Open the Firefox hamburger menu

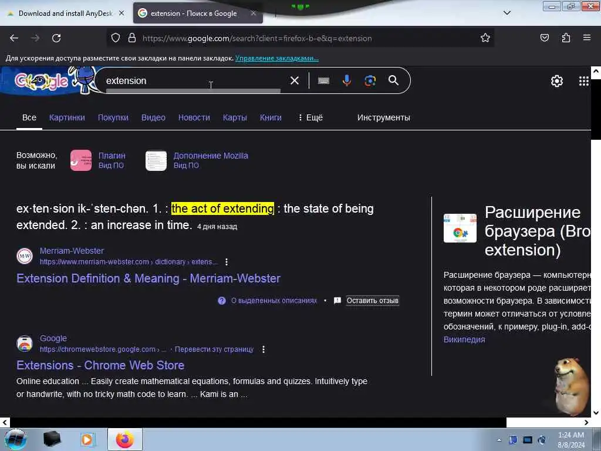point(587,38)
